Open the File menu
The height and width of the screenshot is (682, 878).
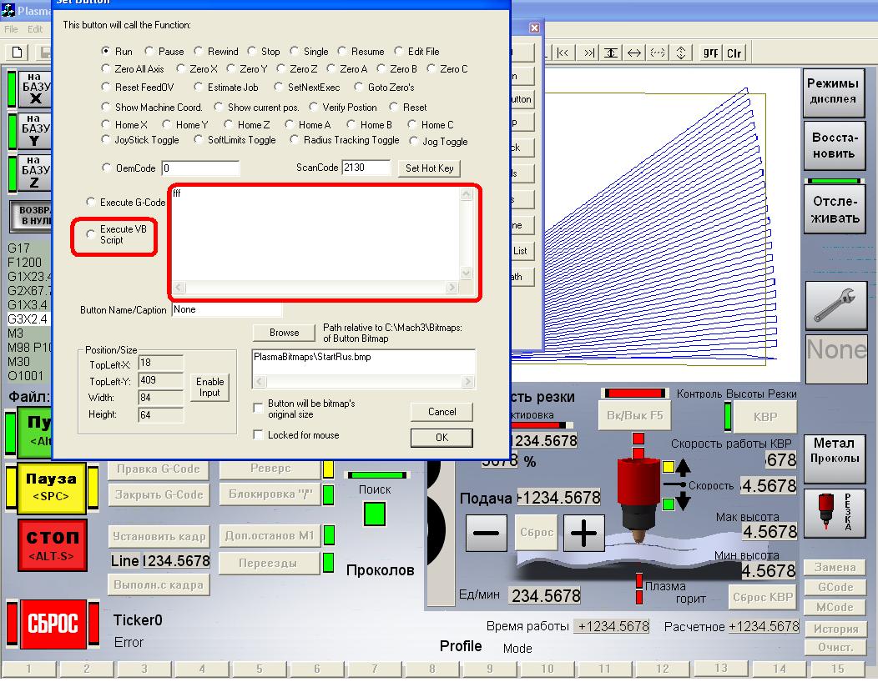click(x=11, y=29)
